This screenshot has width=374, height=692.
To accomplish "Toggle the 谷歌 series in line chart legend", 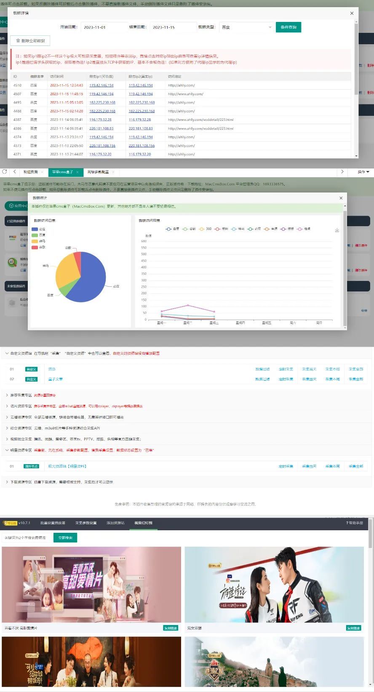I will pos(189,229).
